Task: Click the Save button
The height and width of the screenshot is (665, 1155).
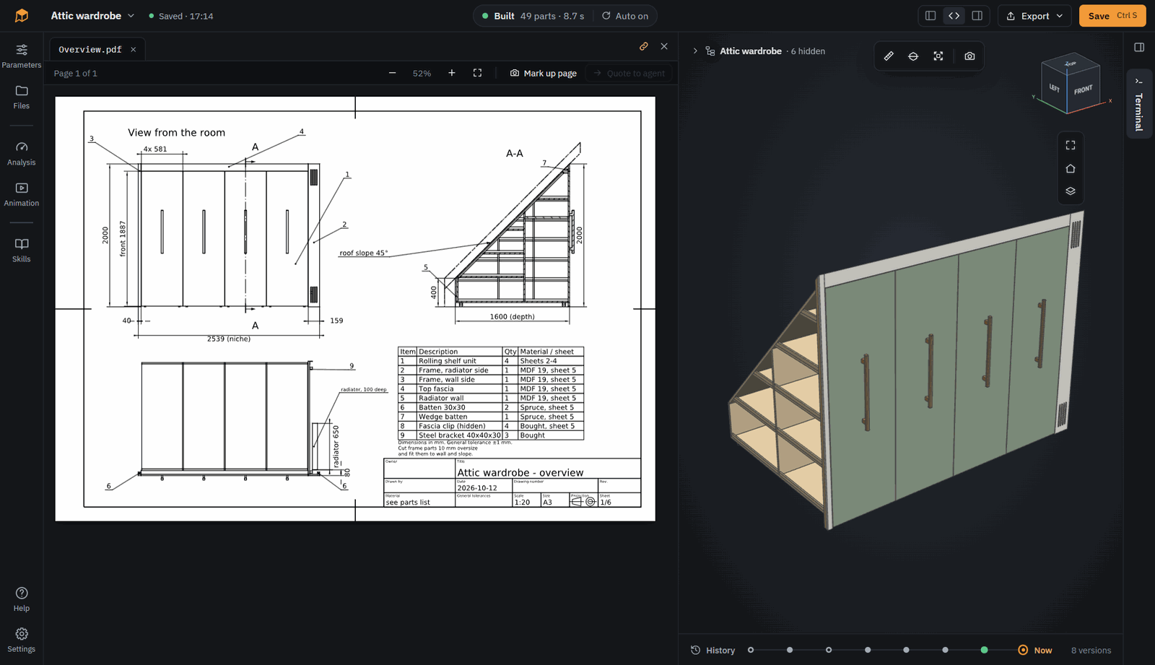Action: tap(1112, 16)
